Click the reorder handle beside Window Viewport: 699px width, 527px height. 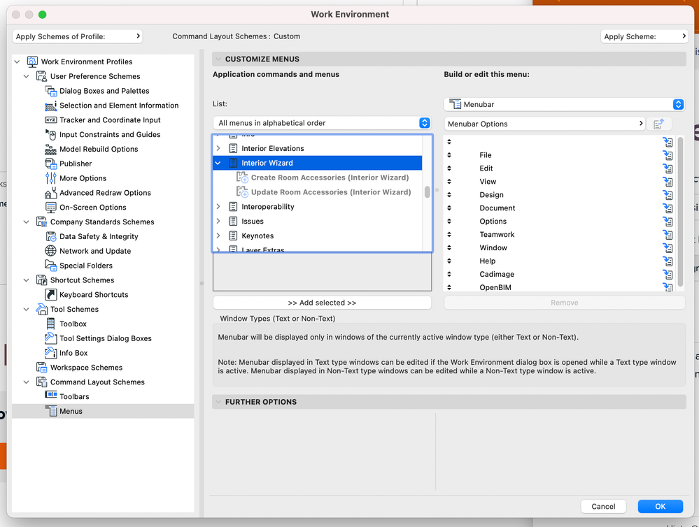click(449, 247)
